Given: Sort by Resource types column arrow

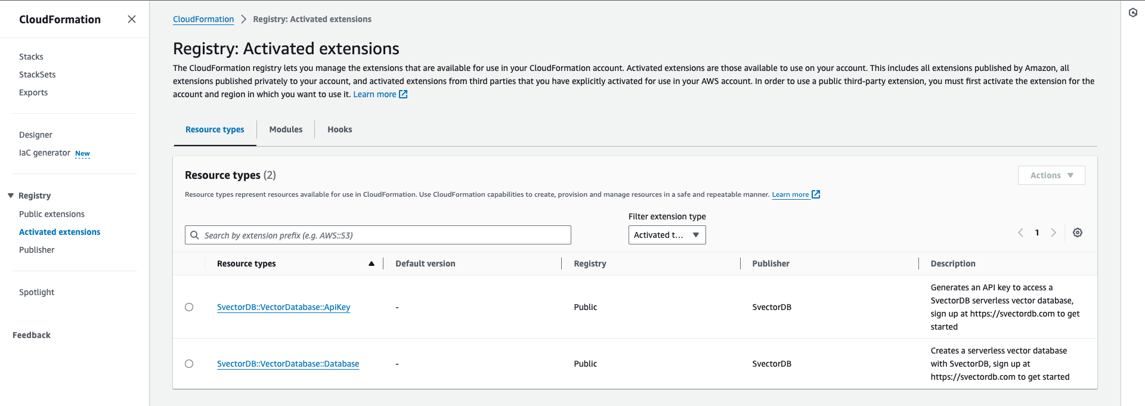Looking at the screenshot, I should [372, 264].
